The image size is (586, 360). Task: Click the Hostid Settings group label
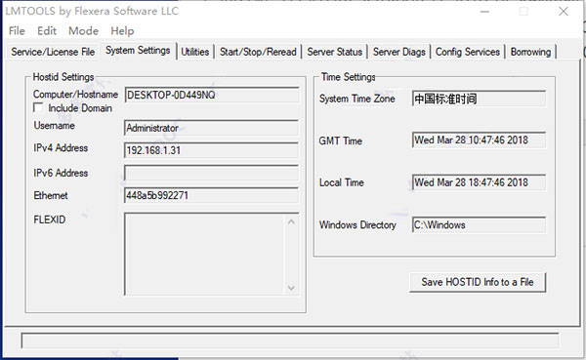63,77
